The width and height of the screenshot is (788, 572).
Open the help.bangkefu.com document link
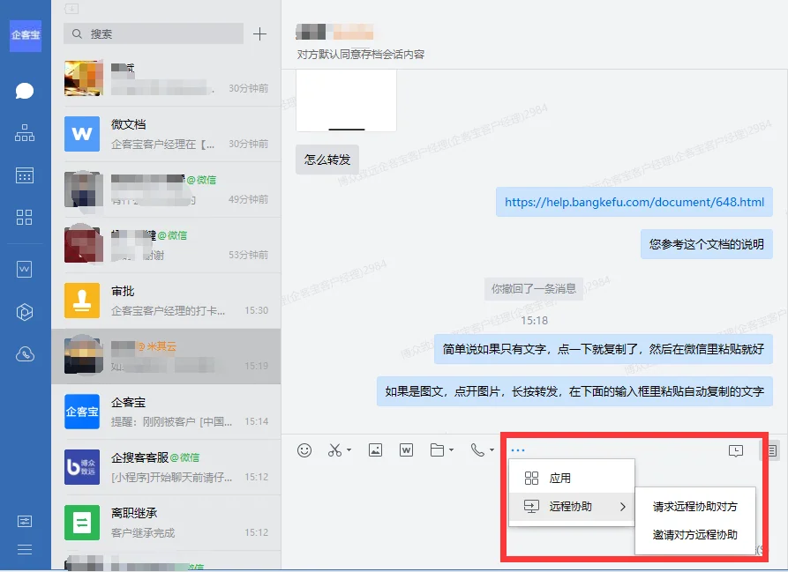(634, 202)
